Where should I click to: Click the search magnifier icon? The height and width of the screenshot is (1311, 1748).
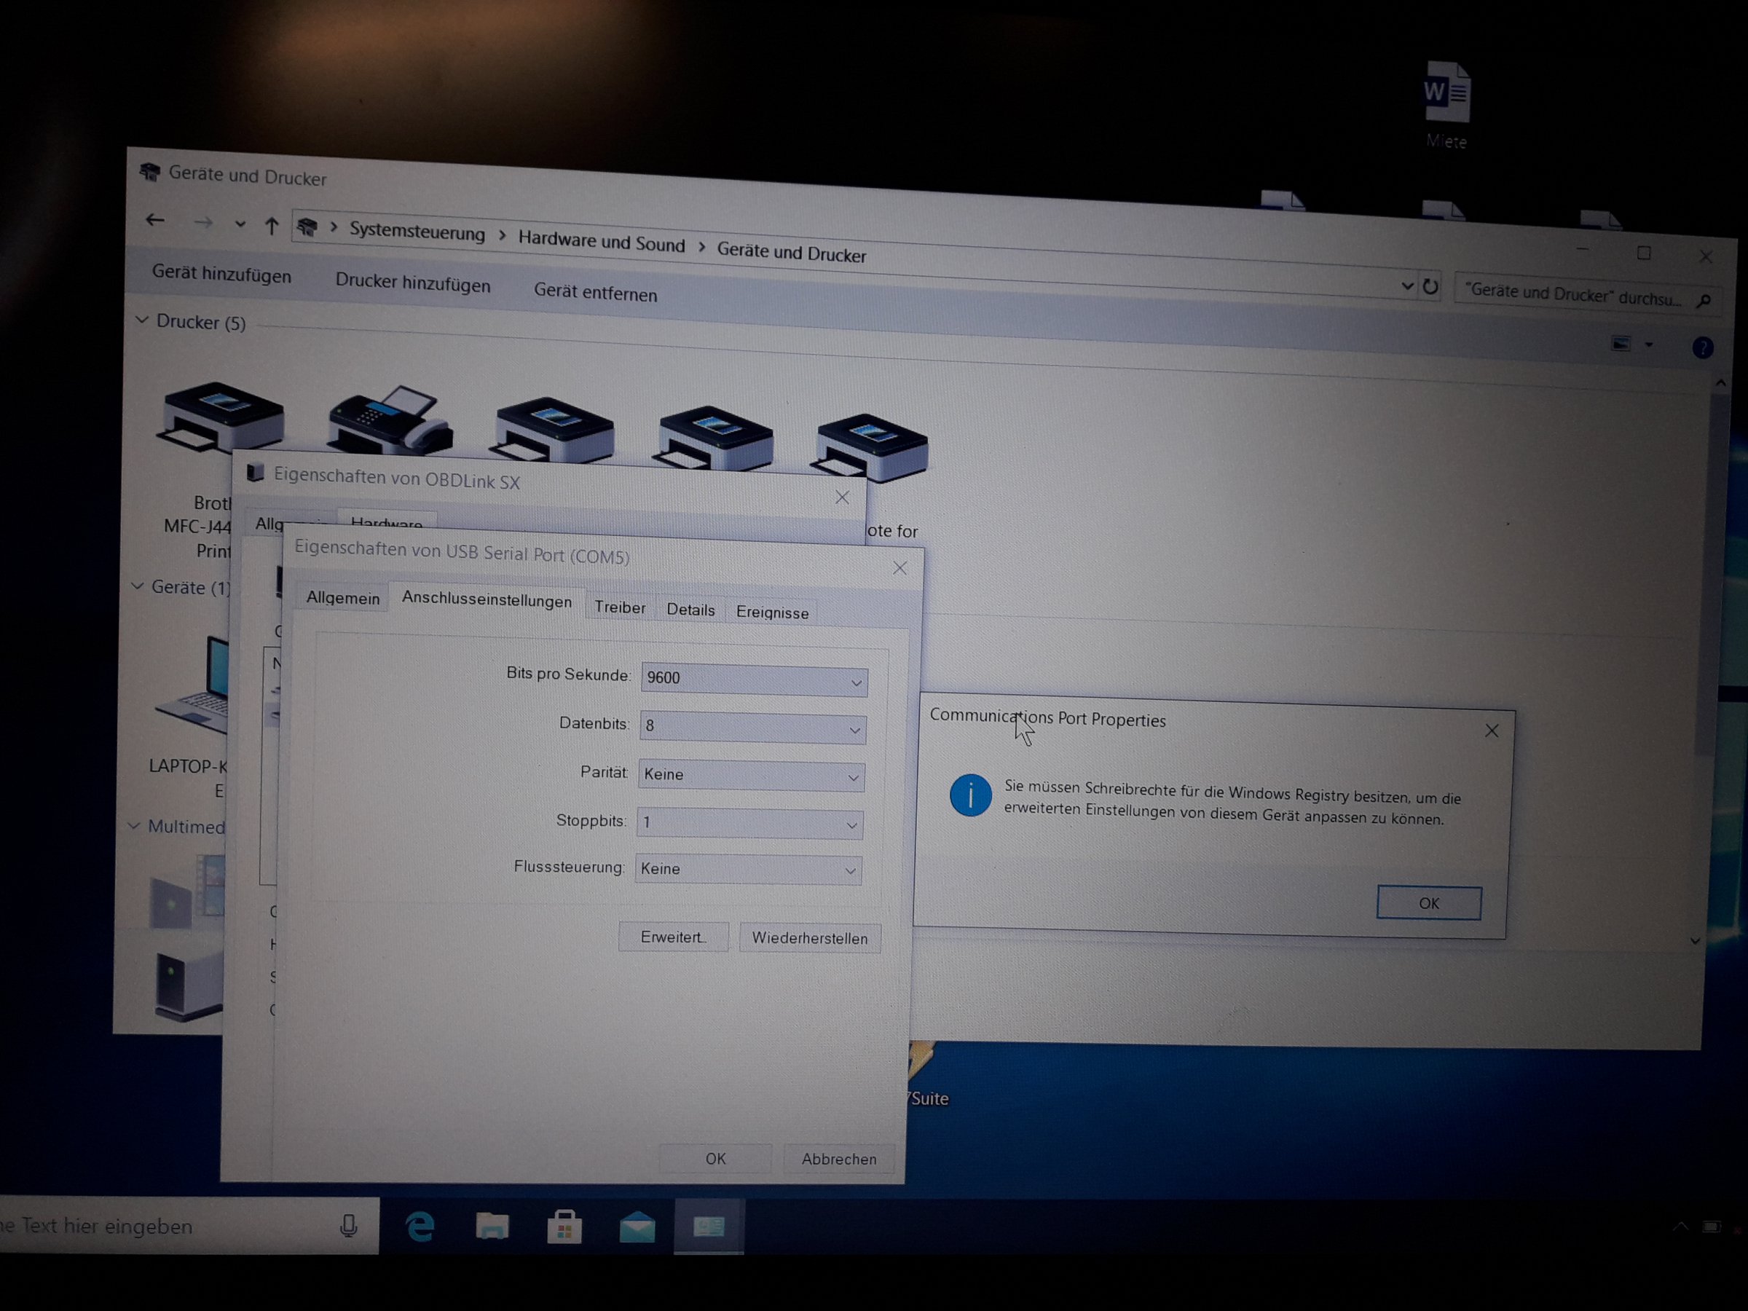click(x=1704, y=300)
